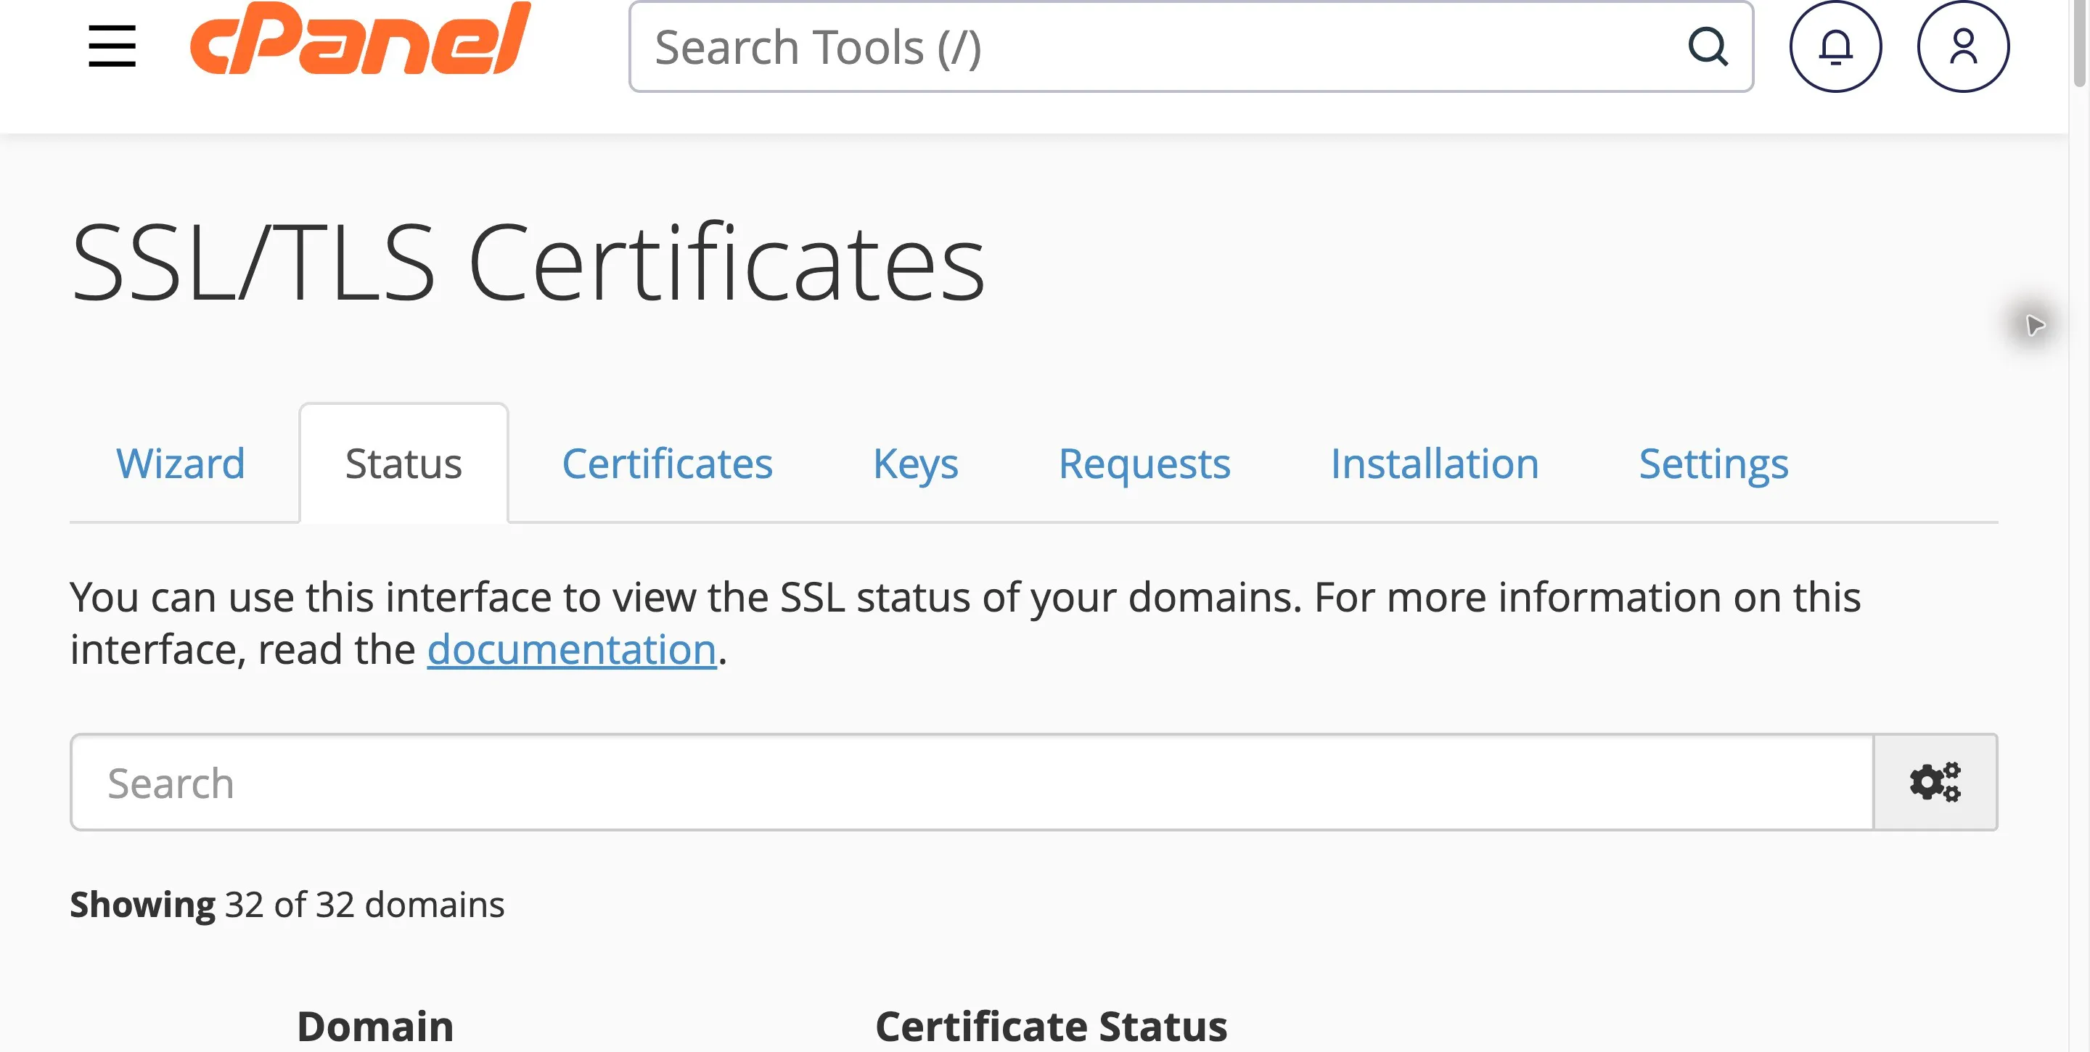This screenshot has width=2090, height=1052.
Task: Open search options gear button
Action: pyautogui.click(x=1935, y=782)
